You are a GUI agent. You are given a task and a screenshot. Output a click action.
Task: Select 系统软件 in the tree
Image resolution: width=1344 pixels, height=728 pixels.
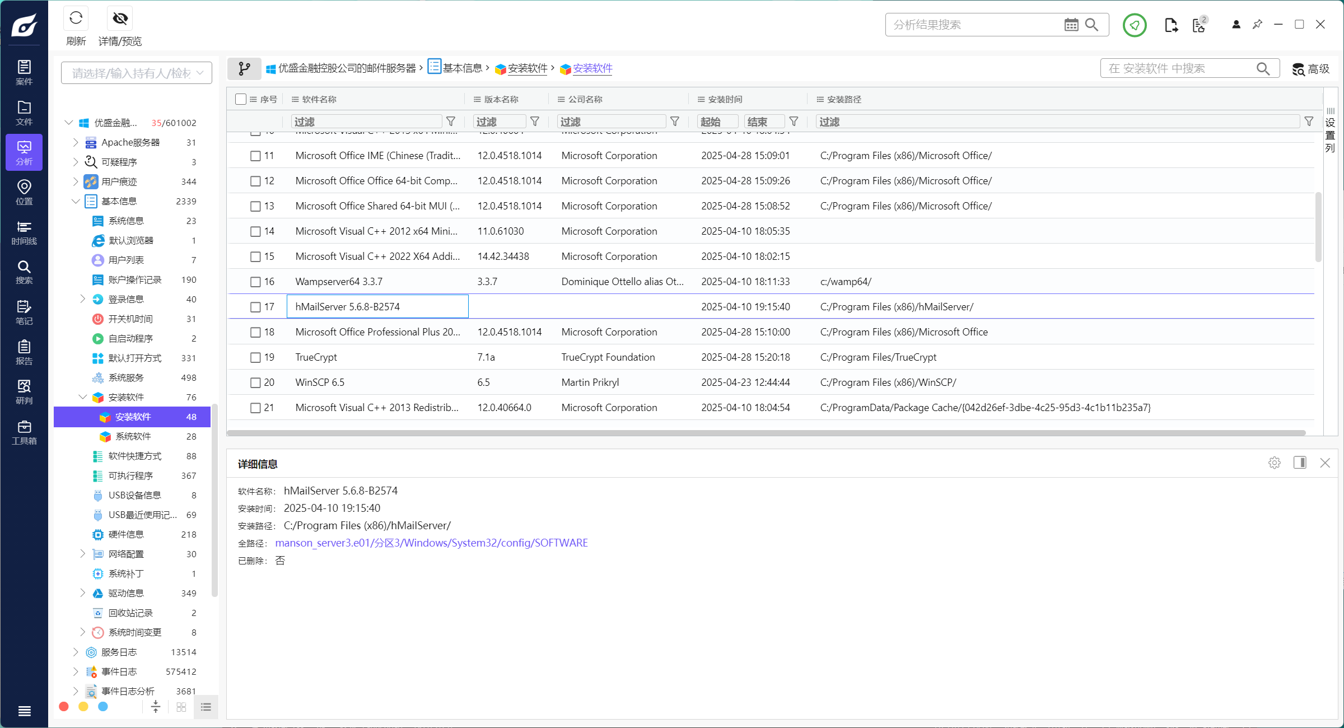click(133, 436)
